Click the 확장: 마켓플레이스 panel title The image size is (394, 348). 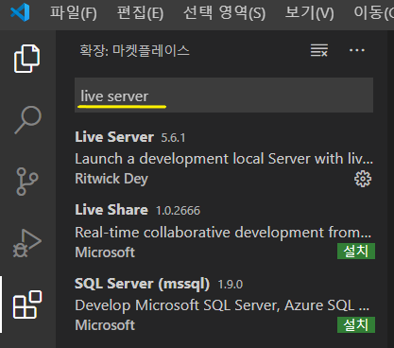tap(134, 50)
